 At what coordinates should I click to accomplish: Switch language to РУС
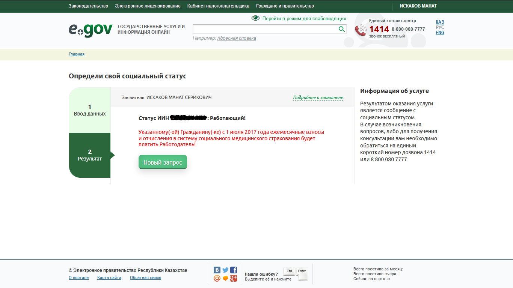(x=440, y=27)
